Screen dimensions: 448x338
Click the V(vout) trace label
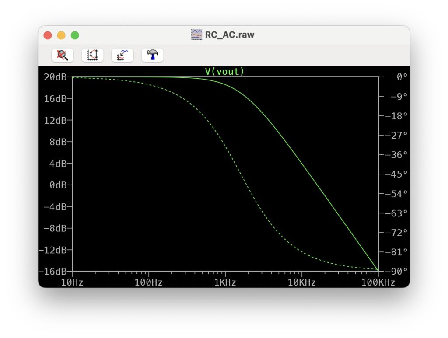(224, 71)
